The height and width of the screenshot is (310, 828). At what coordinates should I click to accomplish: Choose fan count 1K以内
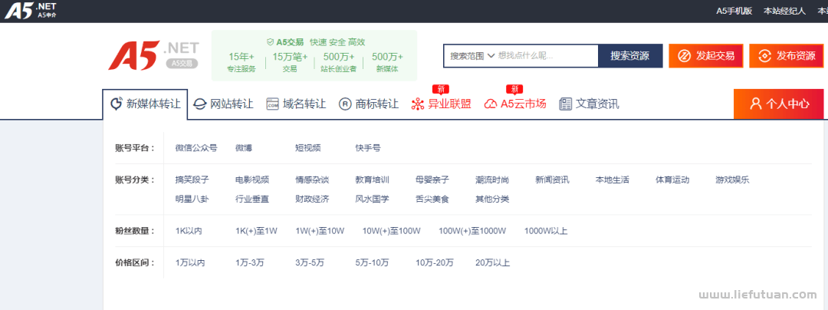click(189, 231)
